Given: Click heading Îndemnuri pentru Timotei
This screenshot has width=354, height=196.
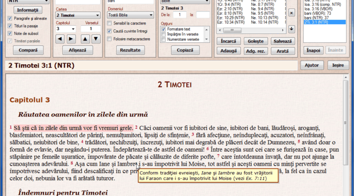Looking at the screenshot, I should 63,193.
